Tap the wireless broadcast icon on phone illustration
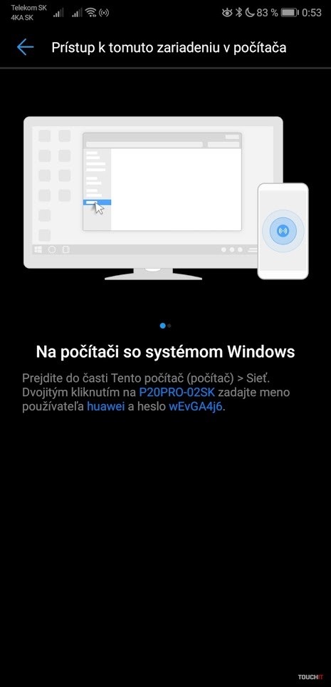The image size is (331, 687). tap(283, 230)
